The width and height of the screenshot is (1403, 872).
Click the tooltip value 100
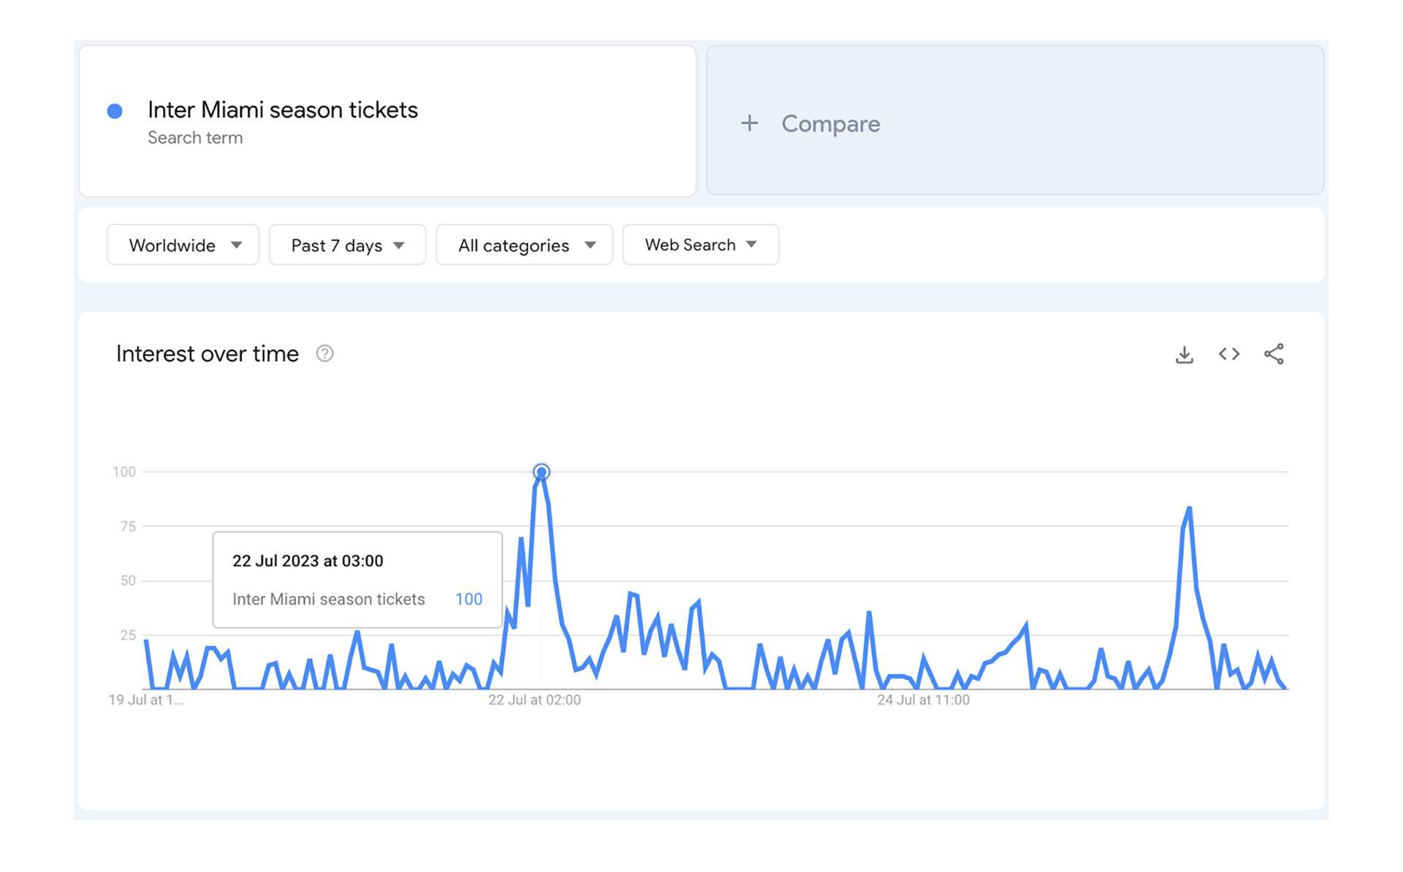468,600
